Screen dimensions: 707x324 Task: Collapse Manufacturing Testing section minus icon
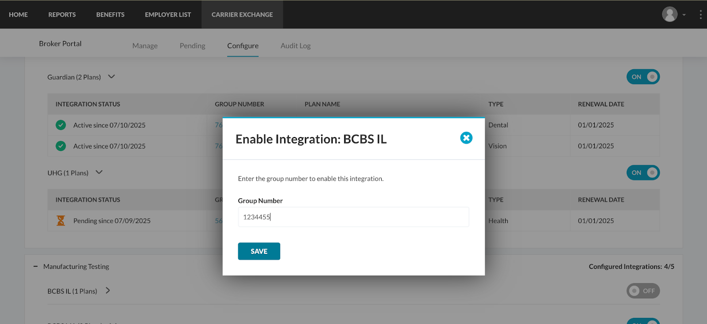pyautogui.click(x=36, y=266)
